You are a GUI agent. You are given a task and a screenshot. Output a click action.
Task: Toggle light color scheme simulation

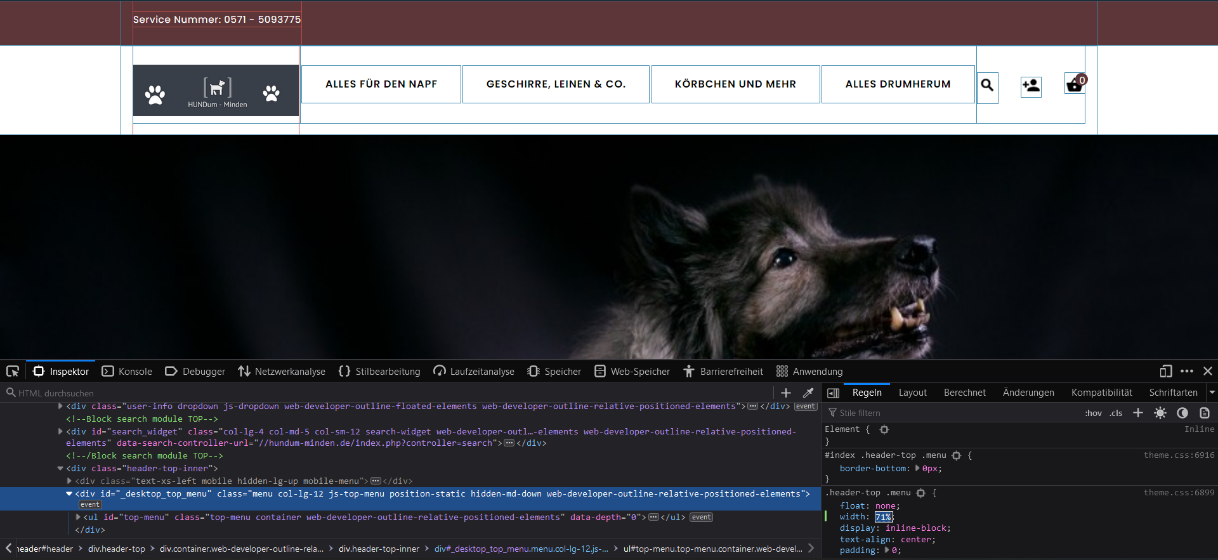click(x=1160, y=413)
